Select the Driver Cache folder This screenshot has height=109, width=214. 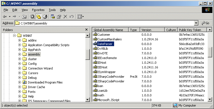click(36, 87)
